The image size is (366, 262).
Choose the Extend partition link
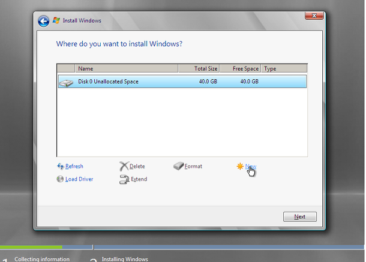click(x=139, y=179)
